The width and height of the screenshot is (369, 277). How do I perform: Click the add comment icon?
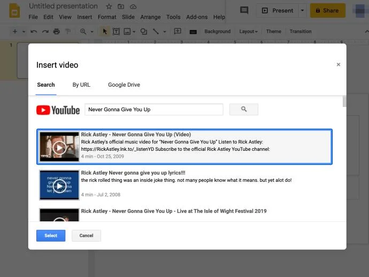(x=178, y=31)
